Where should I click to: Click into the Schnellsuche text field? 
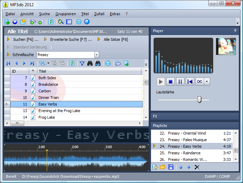pyautogui.click(x=66, y=55)
